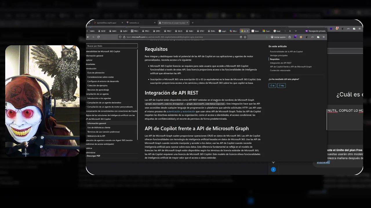Switch to the Cuot Microsoft tab
This screenshot has width=371, height=208.
coord(266,31)
